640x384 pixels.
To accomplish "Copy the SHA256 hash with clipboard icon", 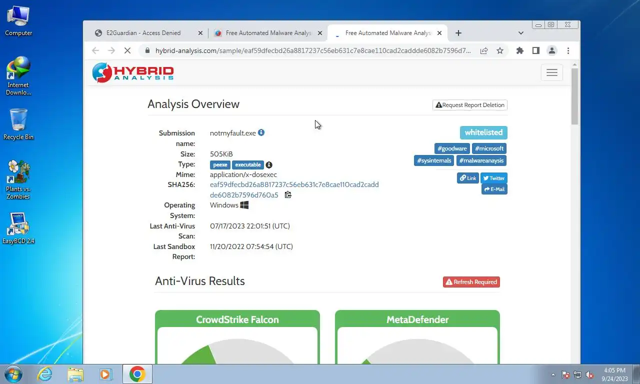I will (288, 195).
